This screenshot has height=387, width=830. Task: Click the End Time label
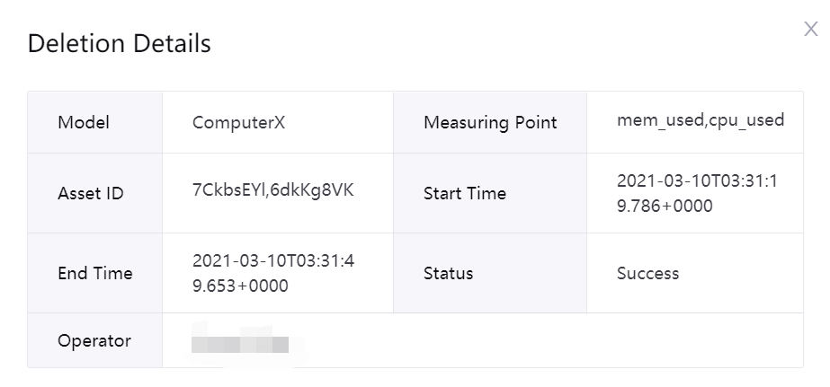click(x=94, y=273)
